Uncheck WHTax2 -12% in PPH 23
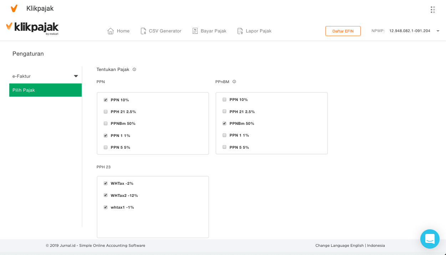This screenshot has width=446, height=255. [x=106, y=195]
